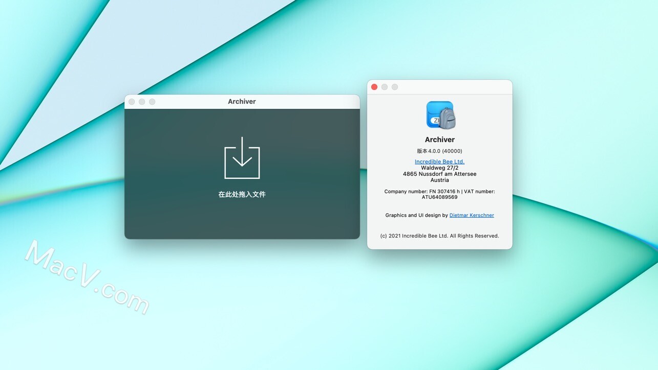Click the 'Graphics and UI design by' text
The image size is (658, 370).
[417, 215]
